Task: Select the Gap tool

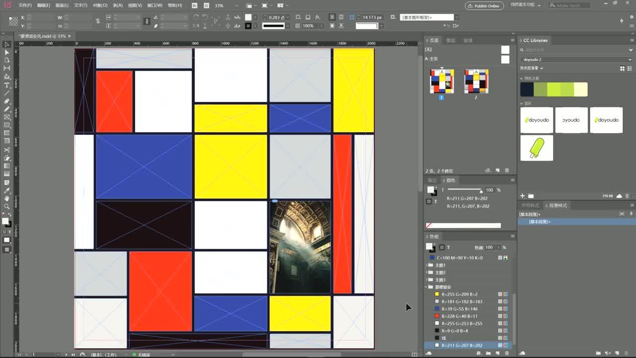Action: tap(7, 68)
